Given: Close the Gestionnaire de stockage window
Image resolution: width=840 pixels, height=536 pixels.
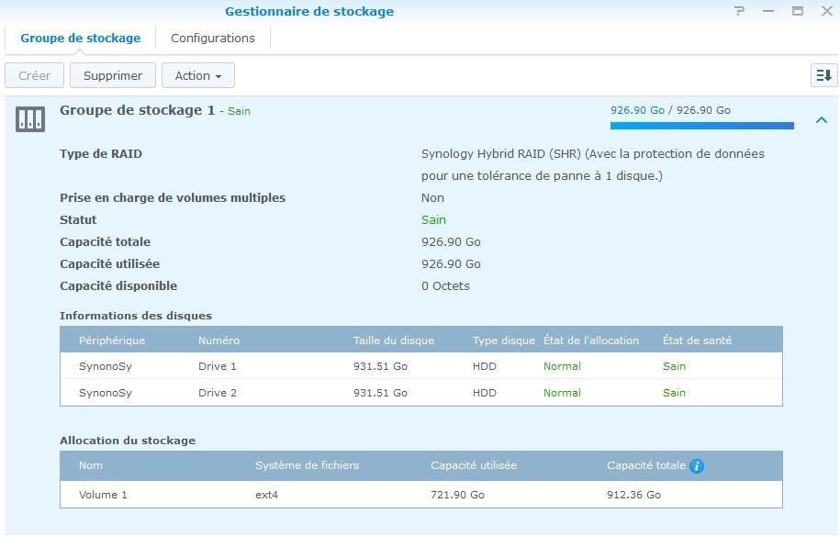Looking at the screenshot, I should (824, 12).
